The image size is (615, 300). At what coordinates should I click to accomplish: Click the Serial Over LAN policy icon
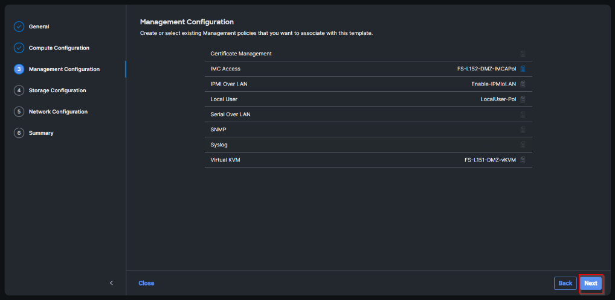[x=523, y=114]
